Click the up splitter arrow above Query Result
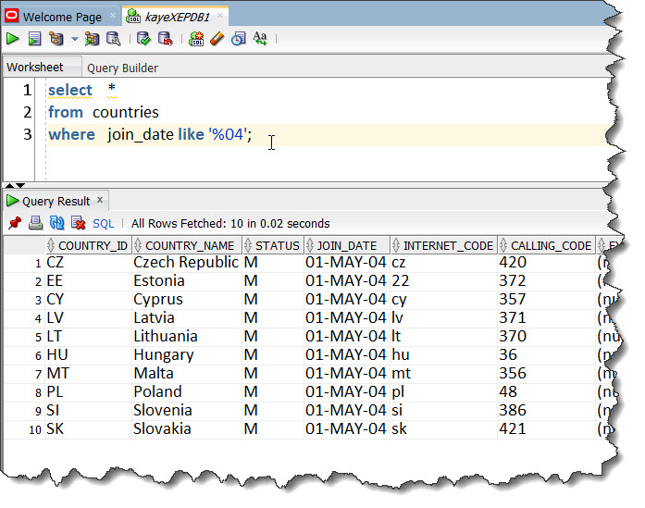This screenshot has height=508, width=645. (9, 185)
